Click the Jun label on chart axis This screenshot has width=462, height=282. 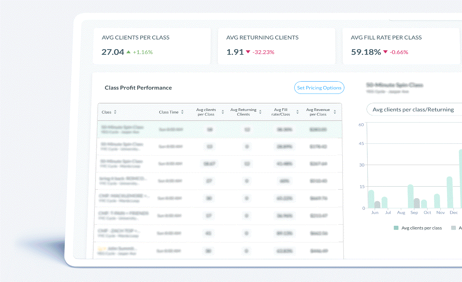coord(375,213)
